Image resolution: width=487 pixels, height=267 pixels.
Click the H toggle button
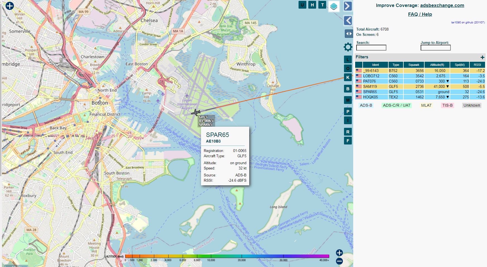click(312, 5)
